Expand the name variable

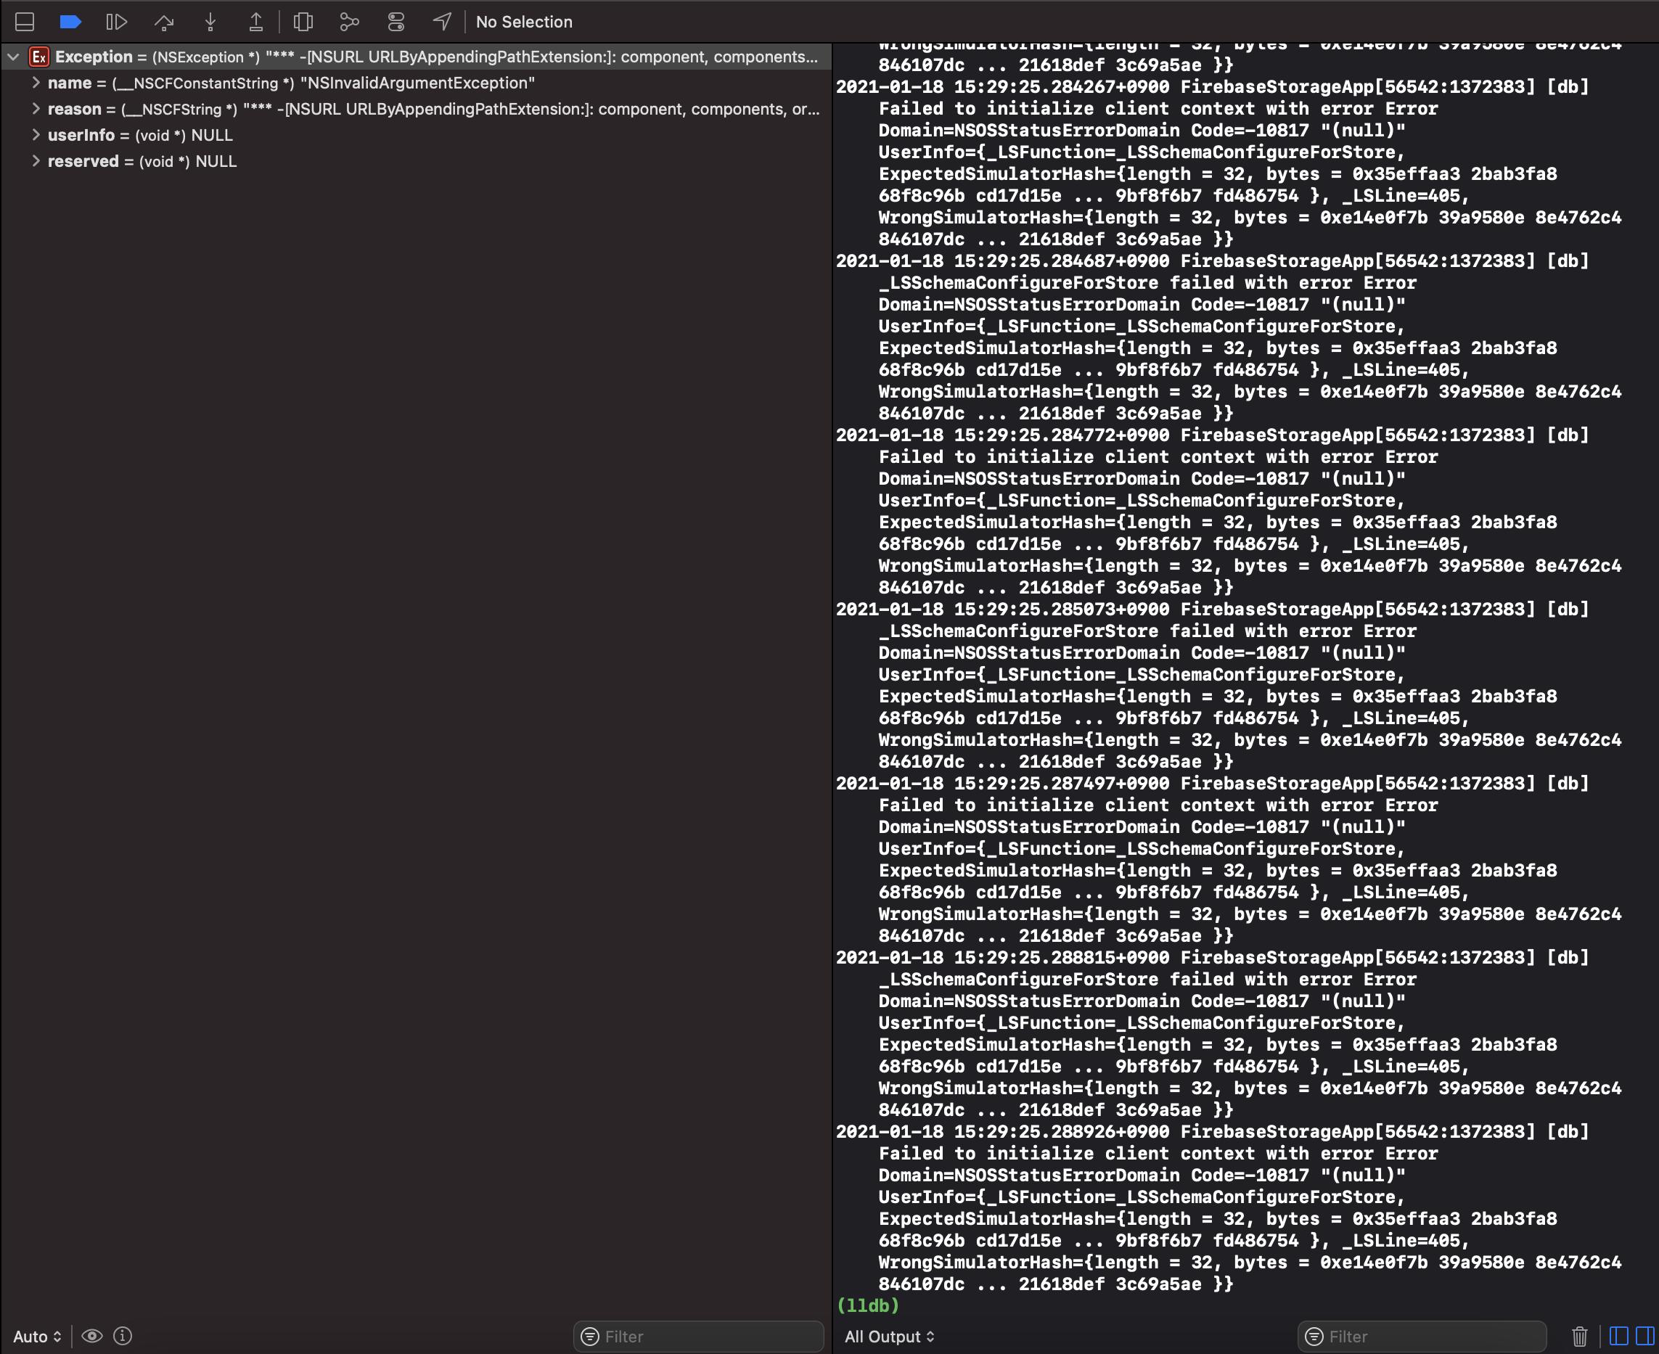[36, 83]
